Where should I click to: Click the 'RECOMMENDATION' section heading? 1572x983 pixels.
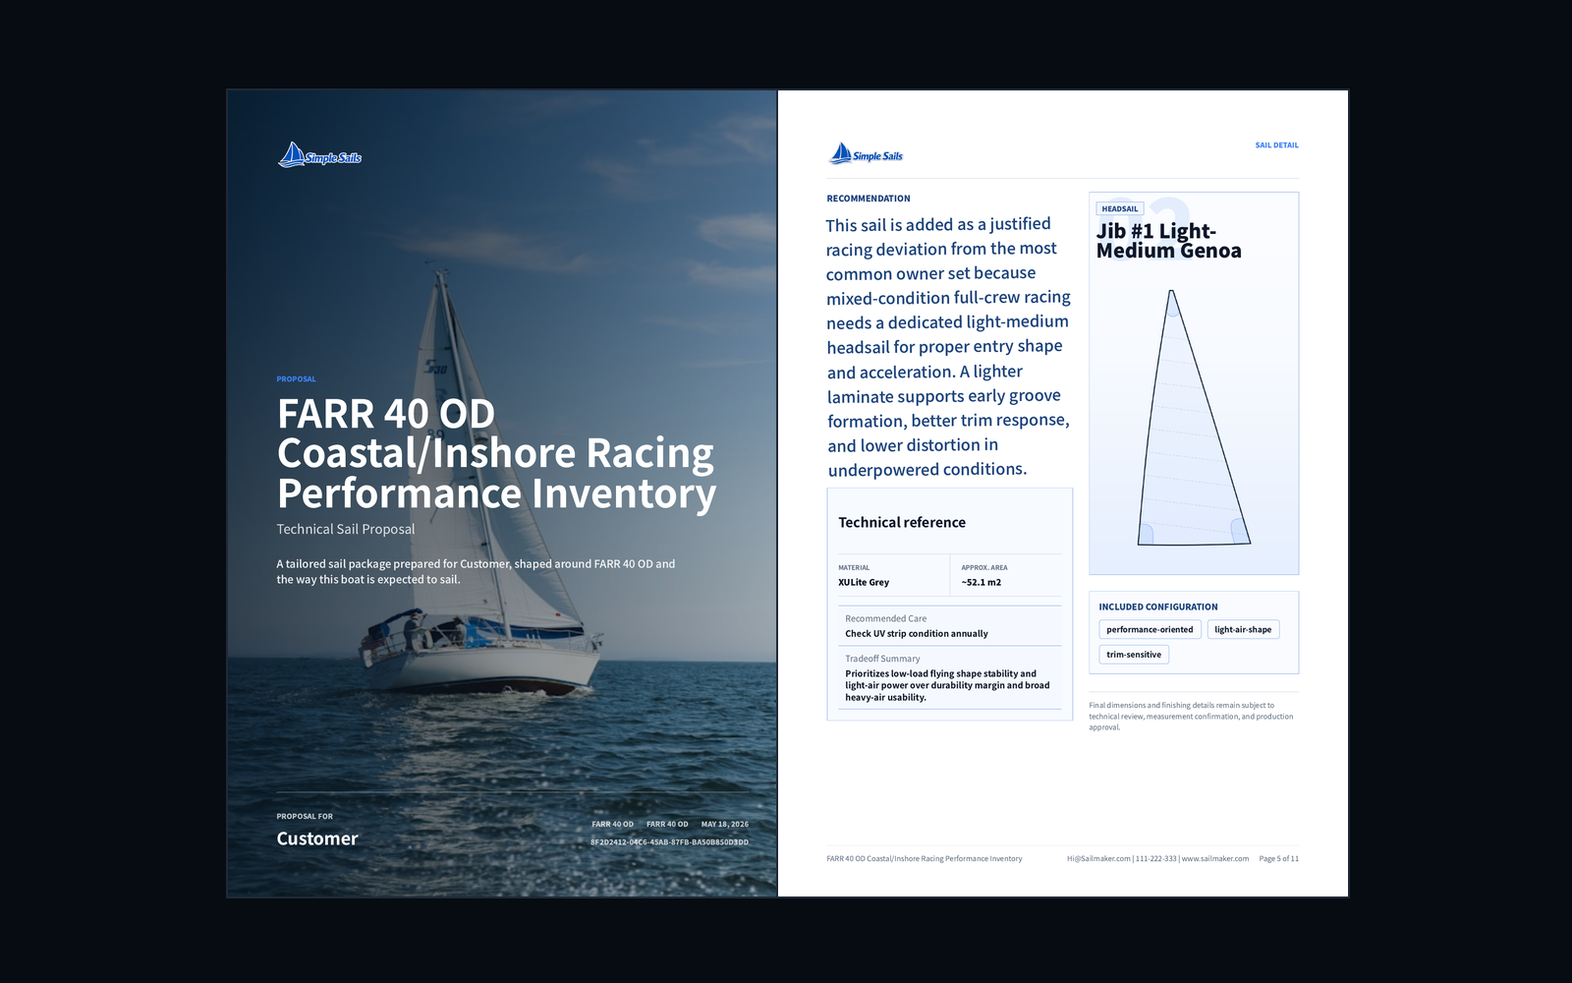coord(869,199)
